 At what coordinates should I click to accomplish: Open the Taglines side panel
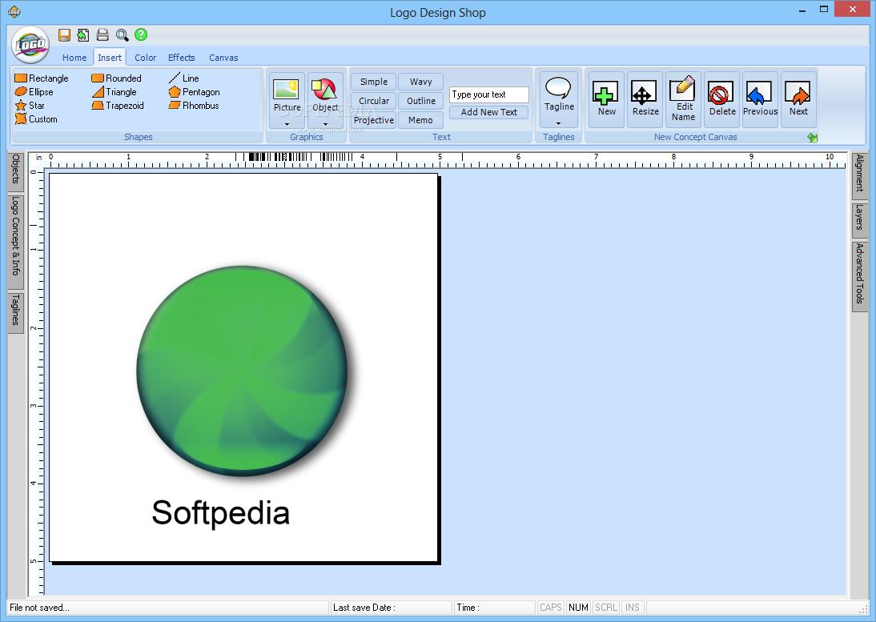tap(16, 311)
